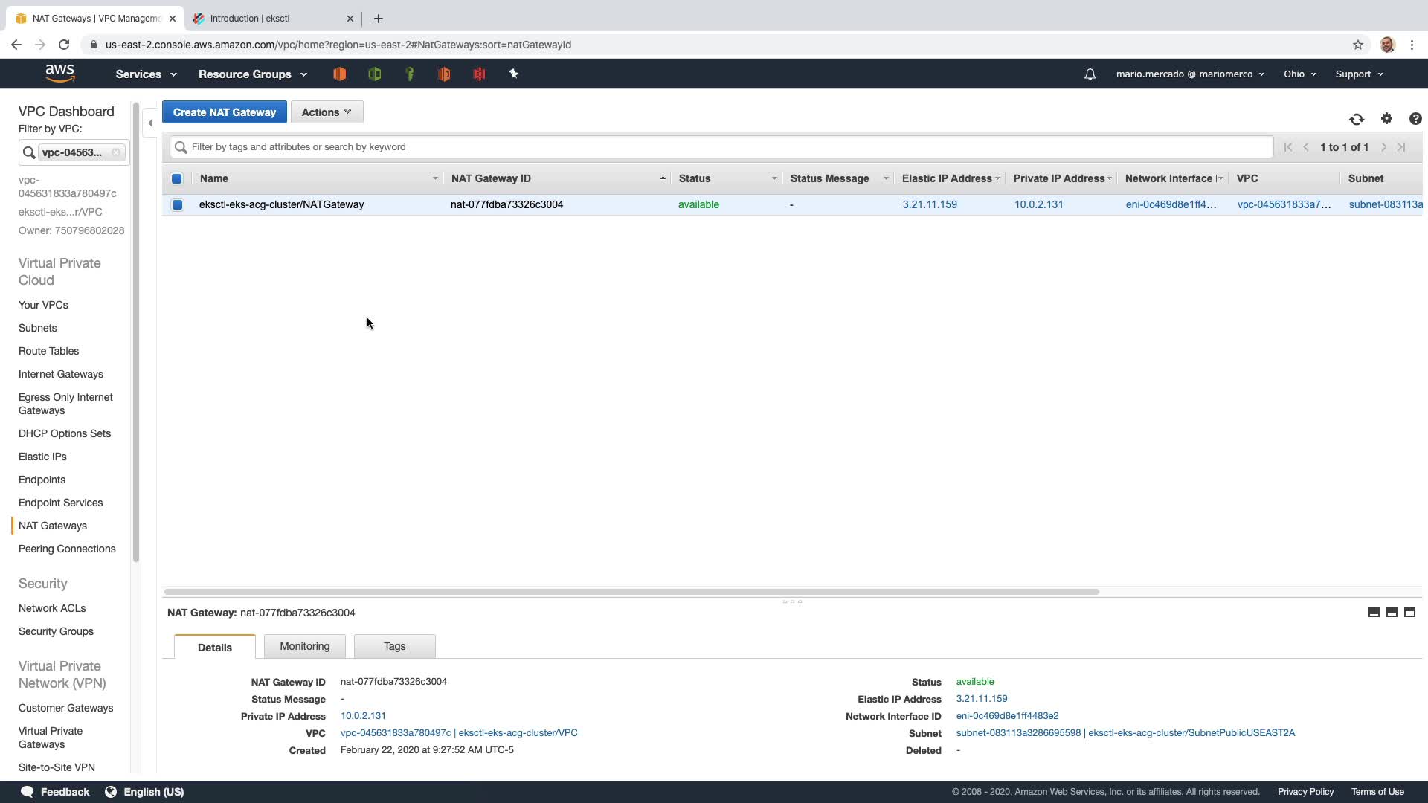The height and width of the screenshot is (803, 1428).
Task: Expand the Actions dropdown button
Action: click(327, 112)
